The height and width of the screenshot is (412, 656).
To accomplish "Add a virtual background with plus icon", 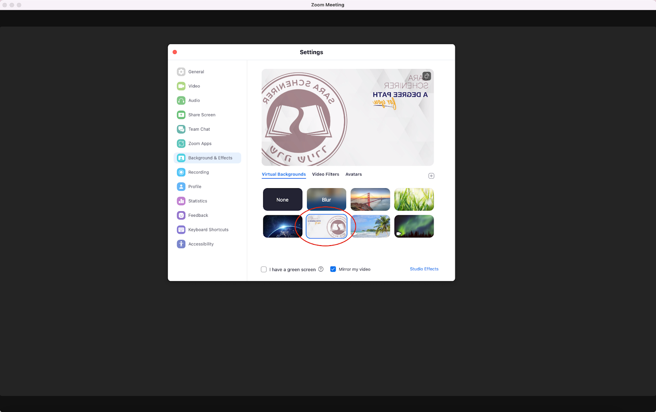I will click(431, 176).
